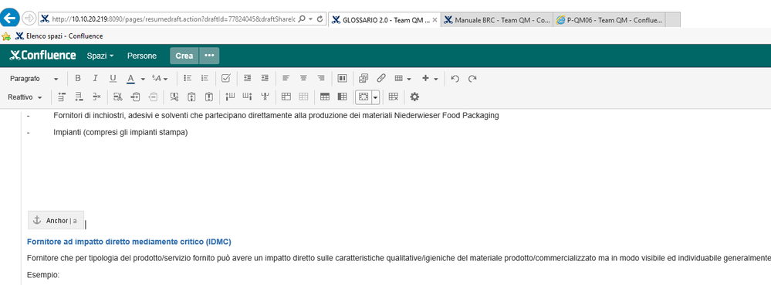Open Elenco spazi - Confluence bookmark

point(59,36)
